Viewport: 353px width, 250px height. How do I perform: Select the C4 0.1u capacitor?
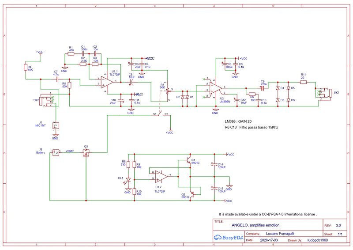pyautogui.click(x=142, y=64)
